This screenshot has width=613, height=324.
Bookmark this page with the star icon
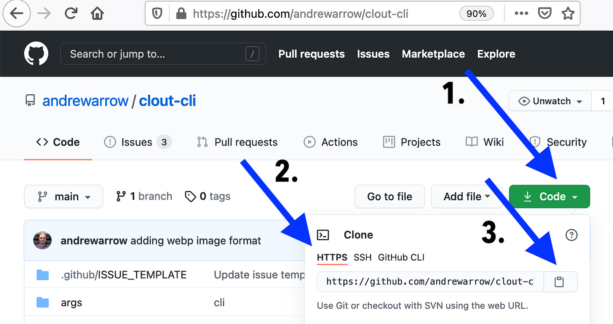point(568,14)
